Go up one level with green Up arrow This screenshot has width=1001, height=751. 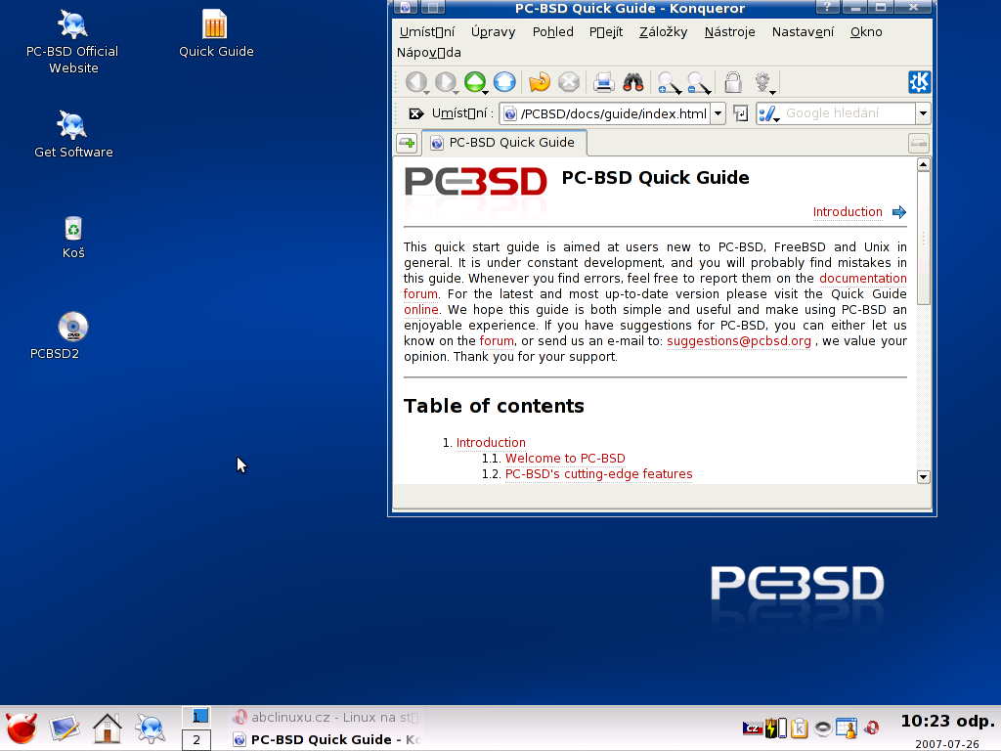(x=475, y=82)
